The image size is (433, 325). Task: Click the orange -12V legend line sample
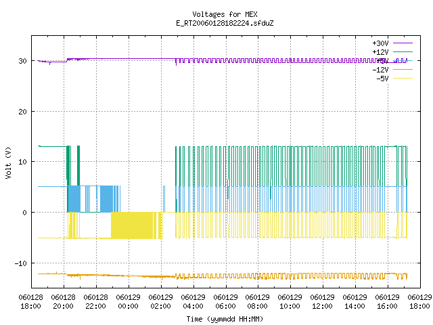coord(403,69)
